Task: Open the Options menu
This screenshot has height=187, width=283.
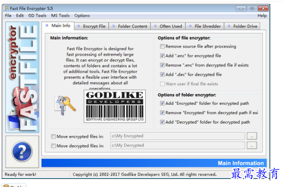Action: (82, 15)
